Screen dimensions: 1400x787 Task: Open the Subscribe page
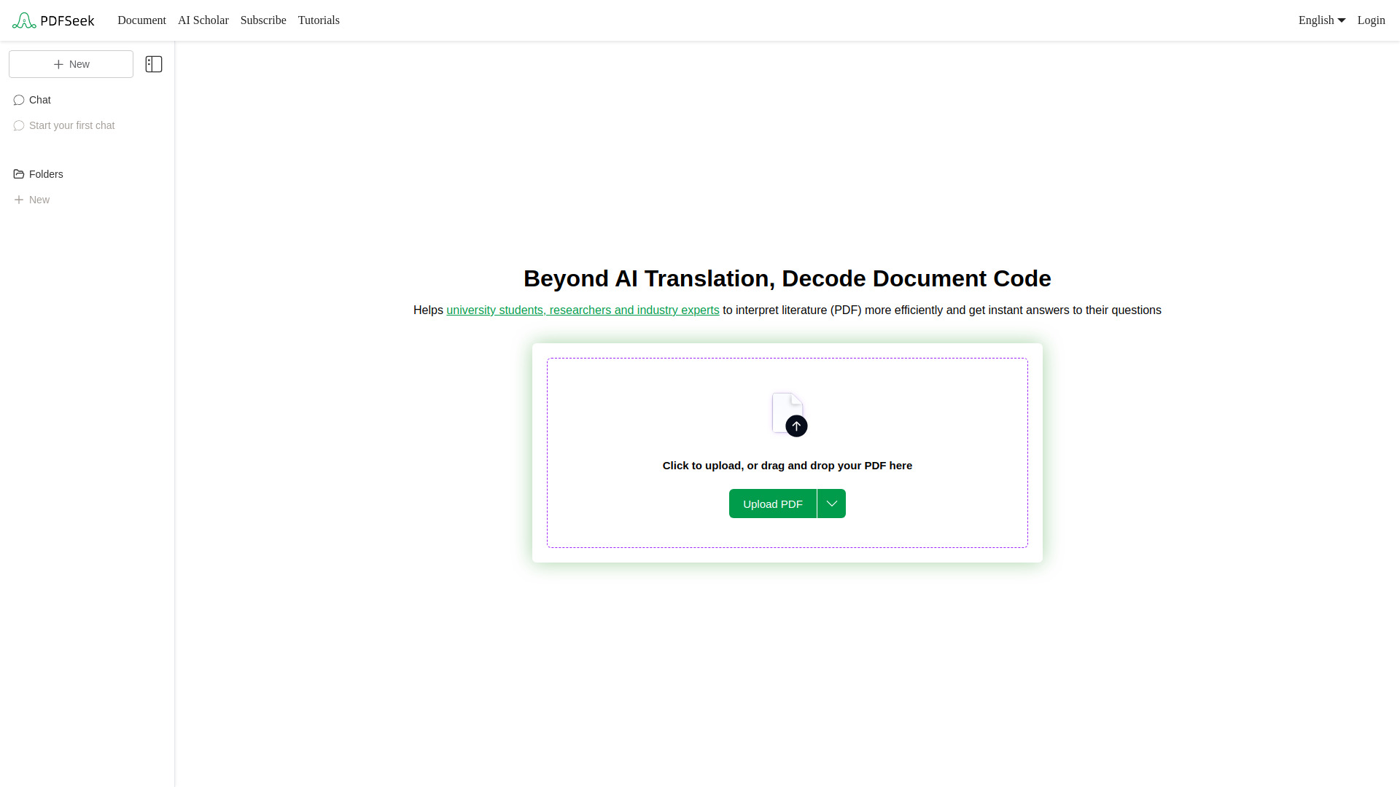[263, 20]
